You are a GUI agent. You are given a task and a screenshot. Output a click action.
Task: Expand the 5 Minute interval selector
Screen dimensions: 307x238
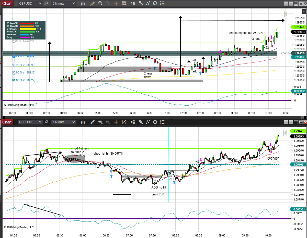[x=64, y=3]
